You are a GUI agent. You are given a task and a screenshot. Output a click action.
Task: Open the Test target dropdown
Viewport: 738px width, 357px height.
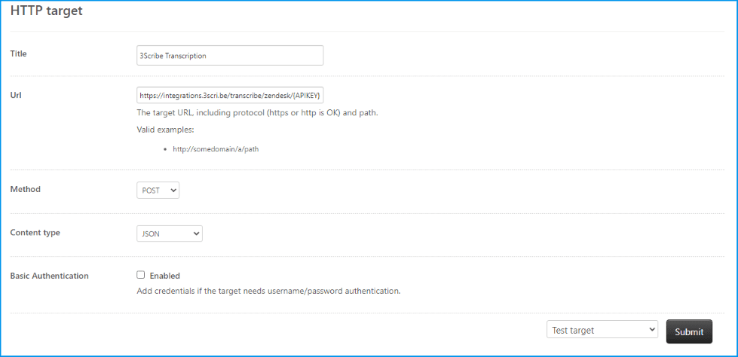pyautogui.click(x=602, y=330)
